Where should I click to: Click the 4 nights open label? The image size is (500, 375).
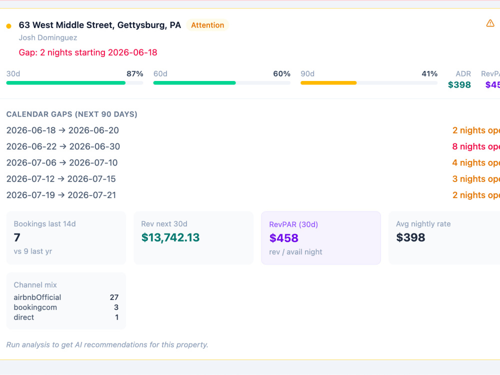tap(476, 162)
